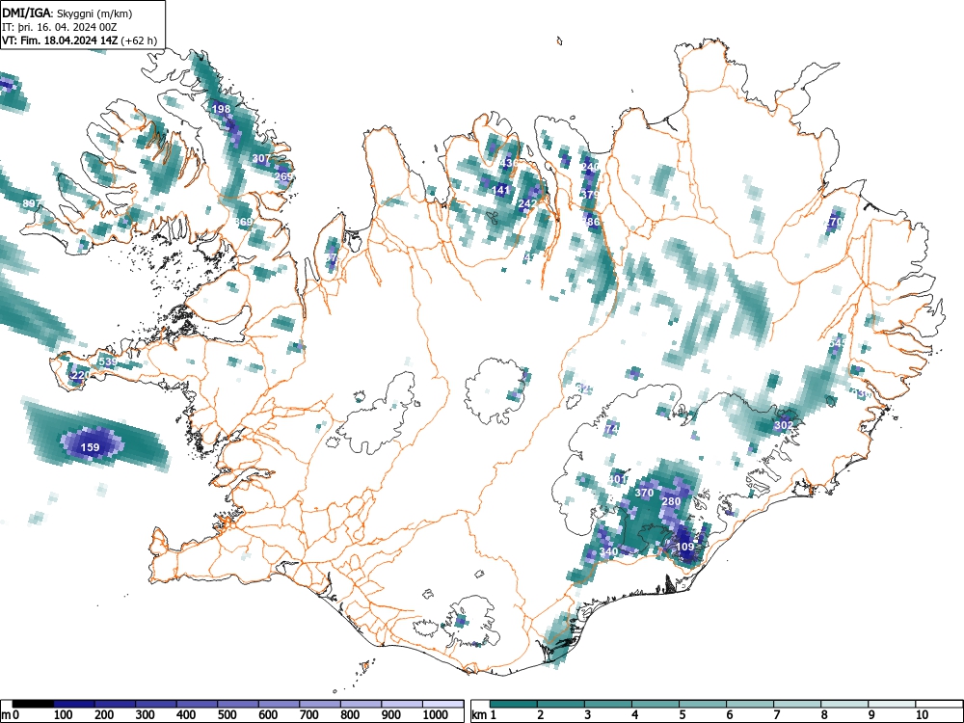
Task: Click the "km 1" unit label on the legend
Action: [485, 715]
